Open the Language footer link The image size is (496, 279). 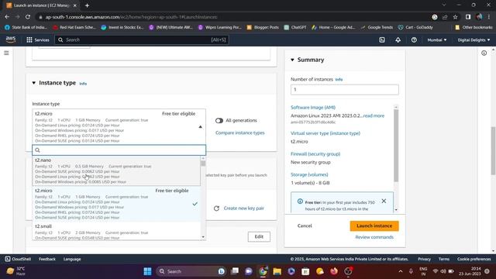[72, 259]
